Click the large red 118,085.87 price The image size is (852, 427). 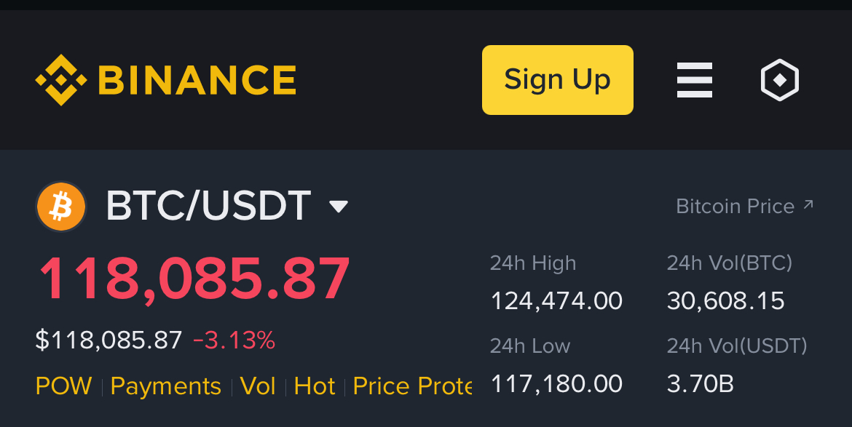click(194, 279)
